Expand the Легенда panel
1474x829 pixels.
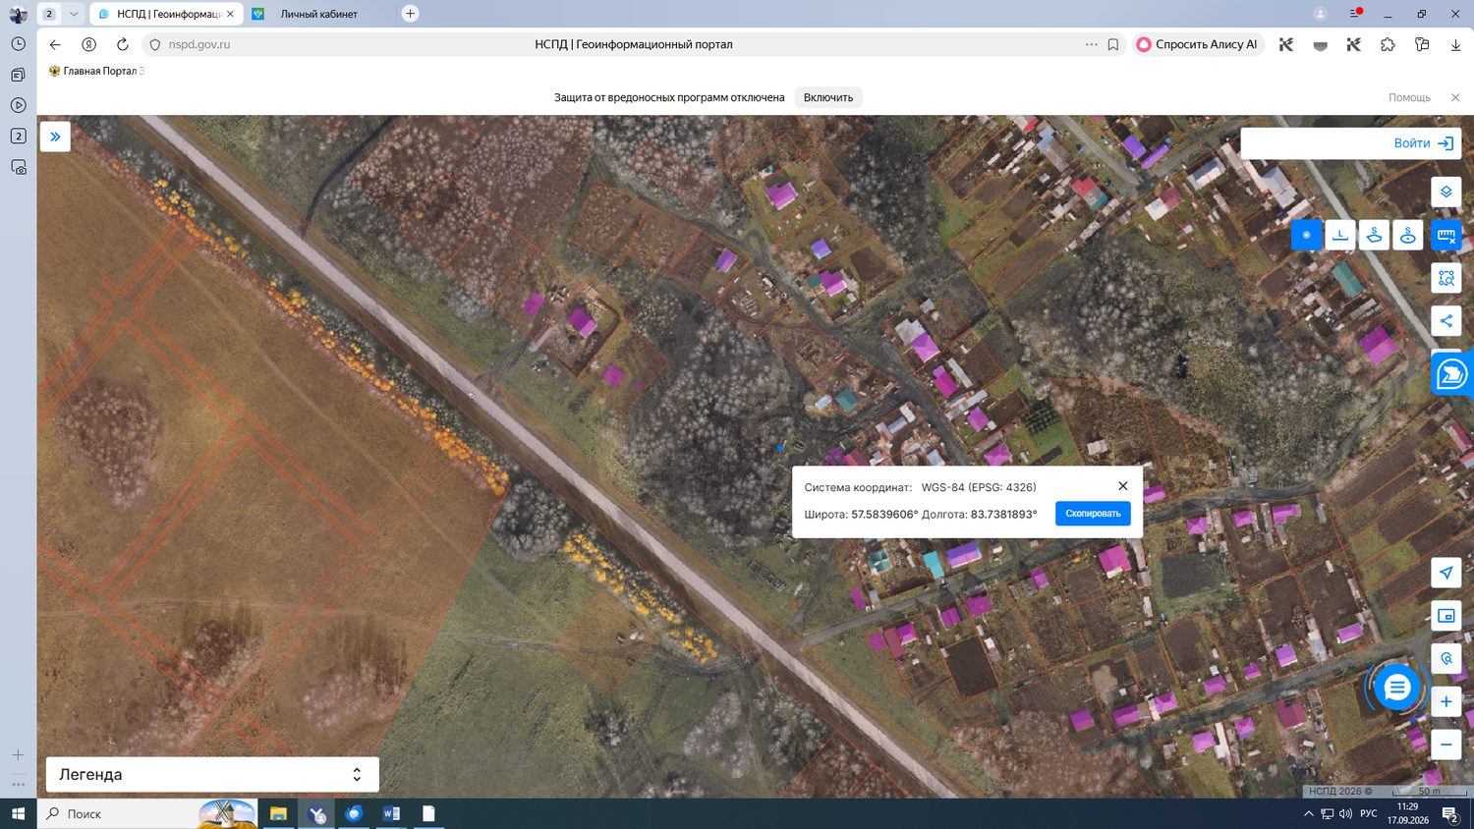point(212,774)
